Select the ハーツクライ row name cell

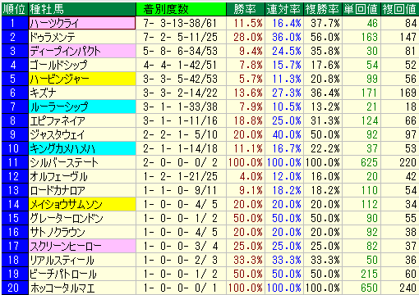82,23
